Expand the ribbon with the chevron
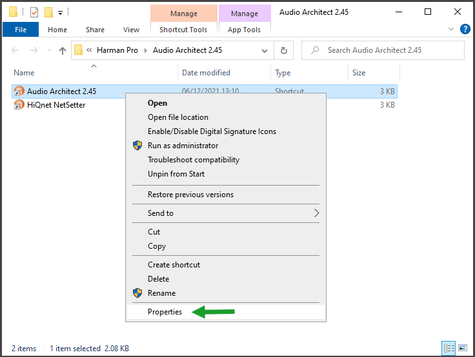The width and height of the screenshot is (475, 357). (x=451, y=30)
